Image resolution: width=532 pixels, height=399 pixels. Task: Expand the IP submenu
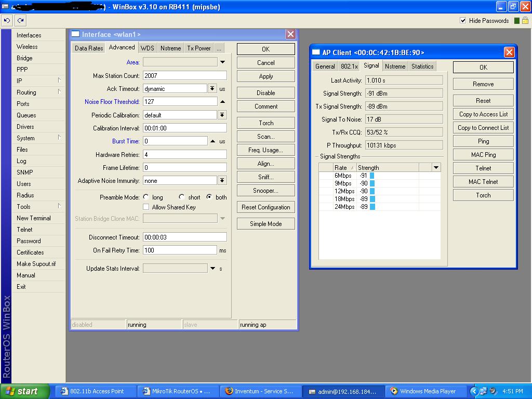[59, 81]
